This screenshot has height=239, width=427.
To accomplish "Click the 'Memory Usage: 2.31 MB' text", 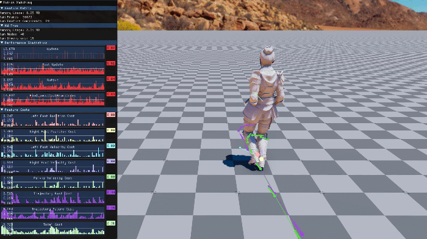I will pyautogui.click(x=20, y=30).
